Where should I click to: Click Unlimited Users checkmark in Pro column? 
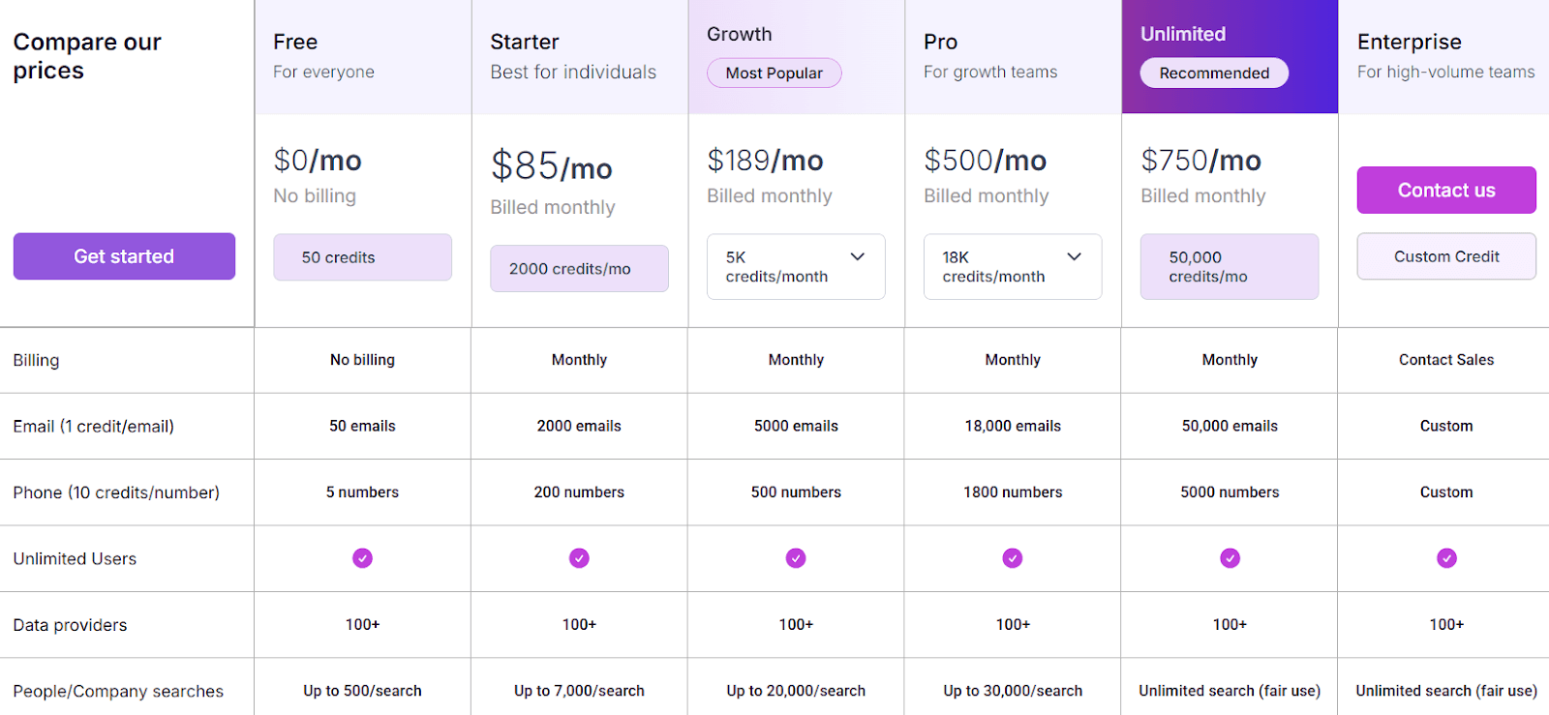click(1013, 558)
